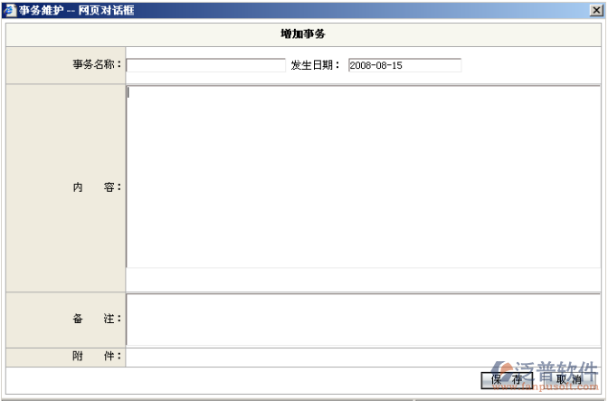Click the 内容 label
The width and height of the screenshot is (608, 401).
pyautogui.click(x=97, y=187)
